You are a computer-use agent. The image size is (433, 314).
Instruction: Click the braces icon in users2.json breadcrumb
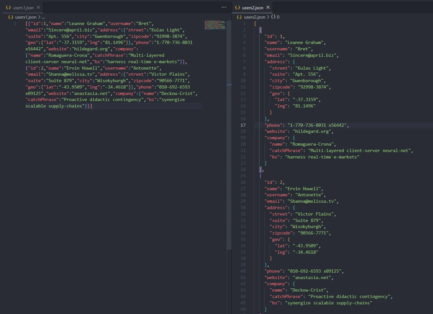point(239,17)
